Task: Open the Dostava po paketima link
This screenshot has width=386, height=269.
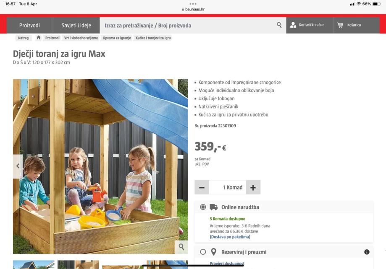Action: click(230, 237)
